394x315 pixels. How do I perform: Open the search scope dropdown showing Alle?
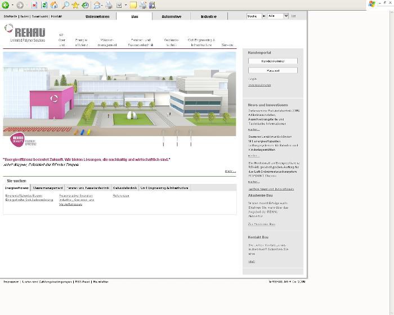click(277, 16)
